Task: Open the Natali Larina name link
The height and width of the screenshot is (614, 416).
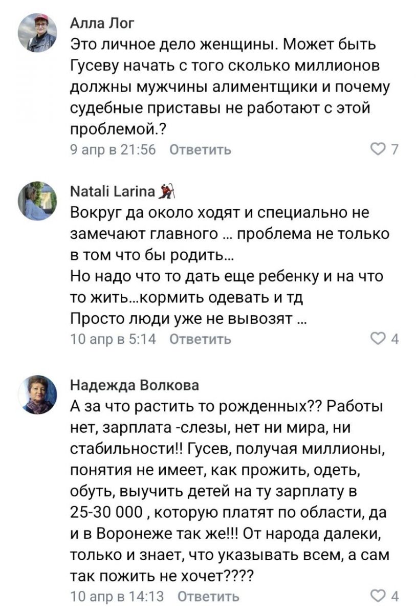Action: (112, 192)
